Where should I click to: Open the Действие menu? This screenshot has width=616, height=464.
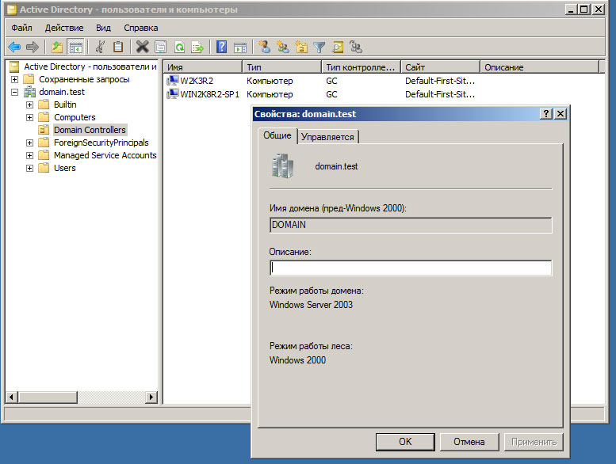tap(64, 28)
